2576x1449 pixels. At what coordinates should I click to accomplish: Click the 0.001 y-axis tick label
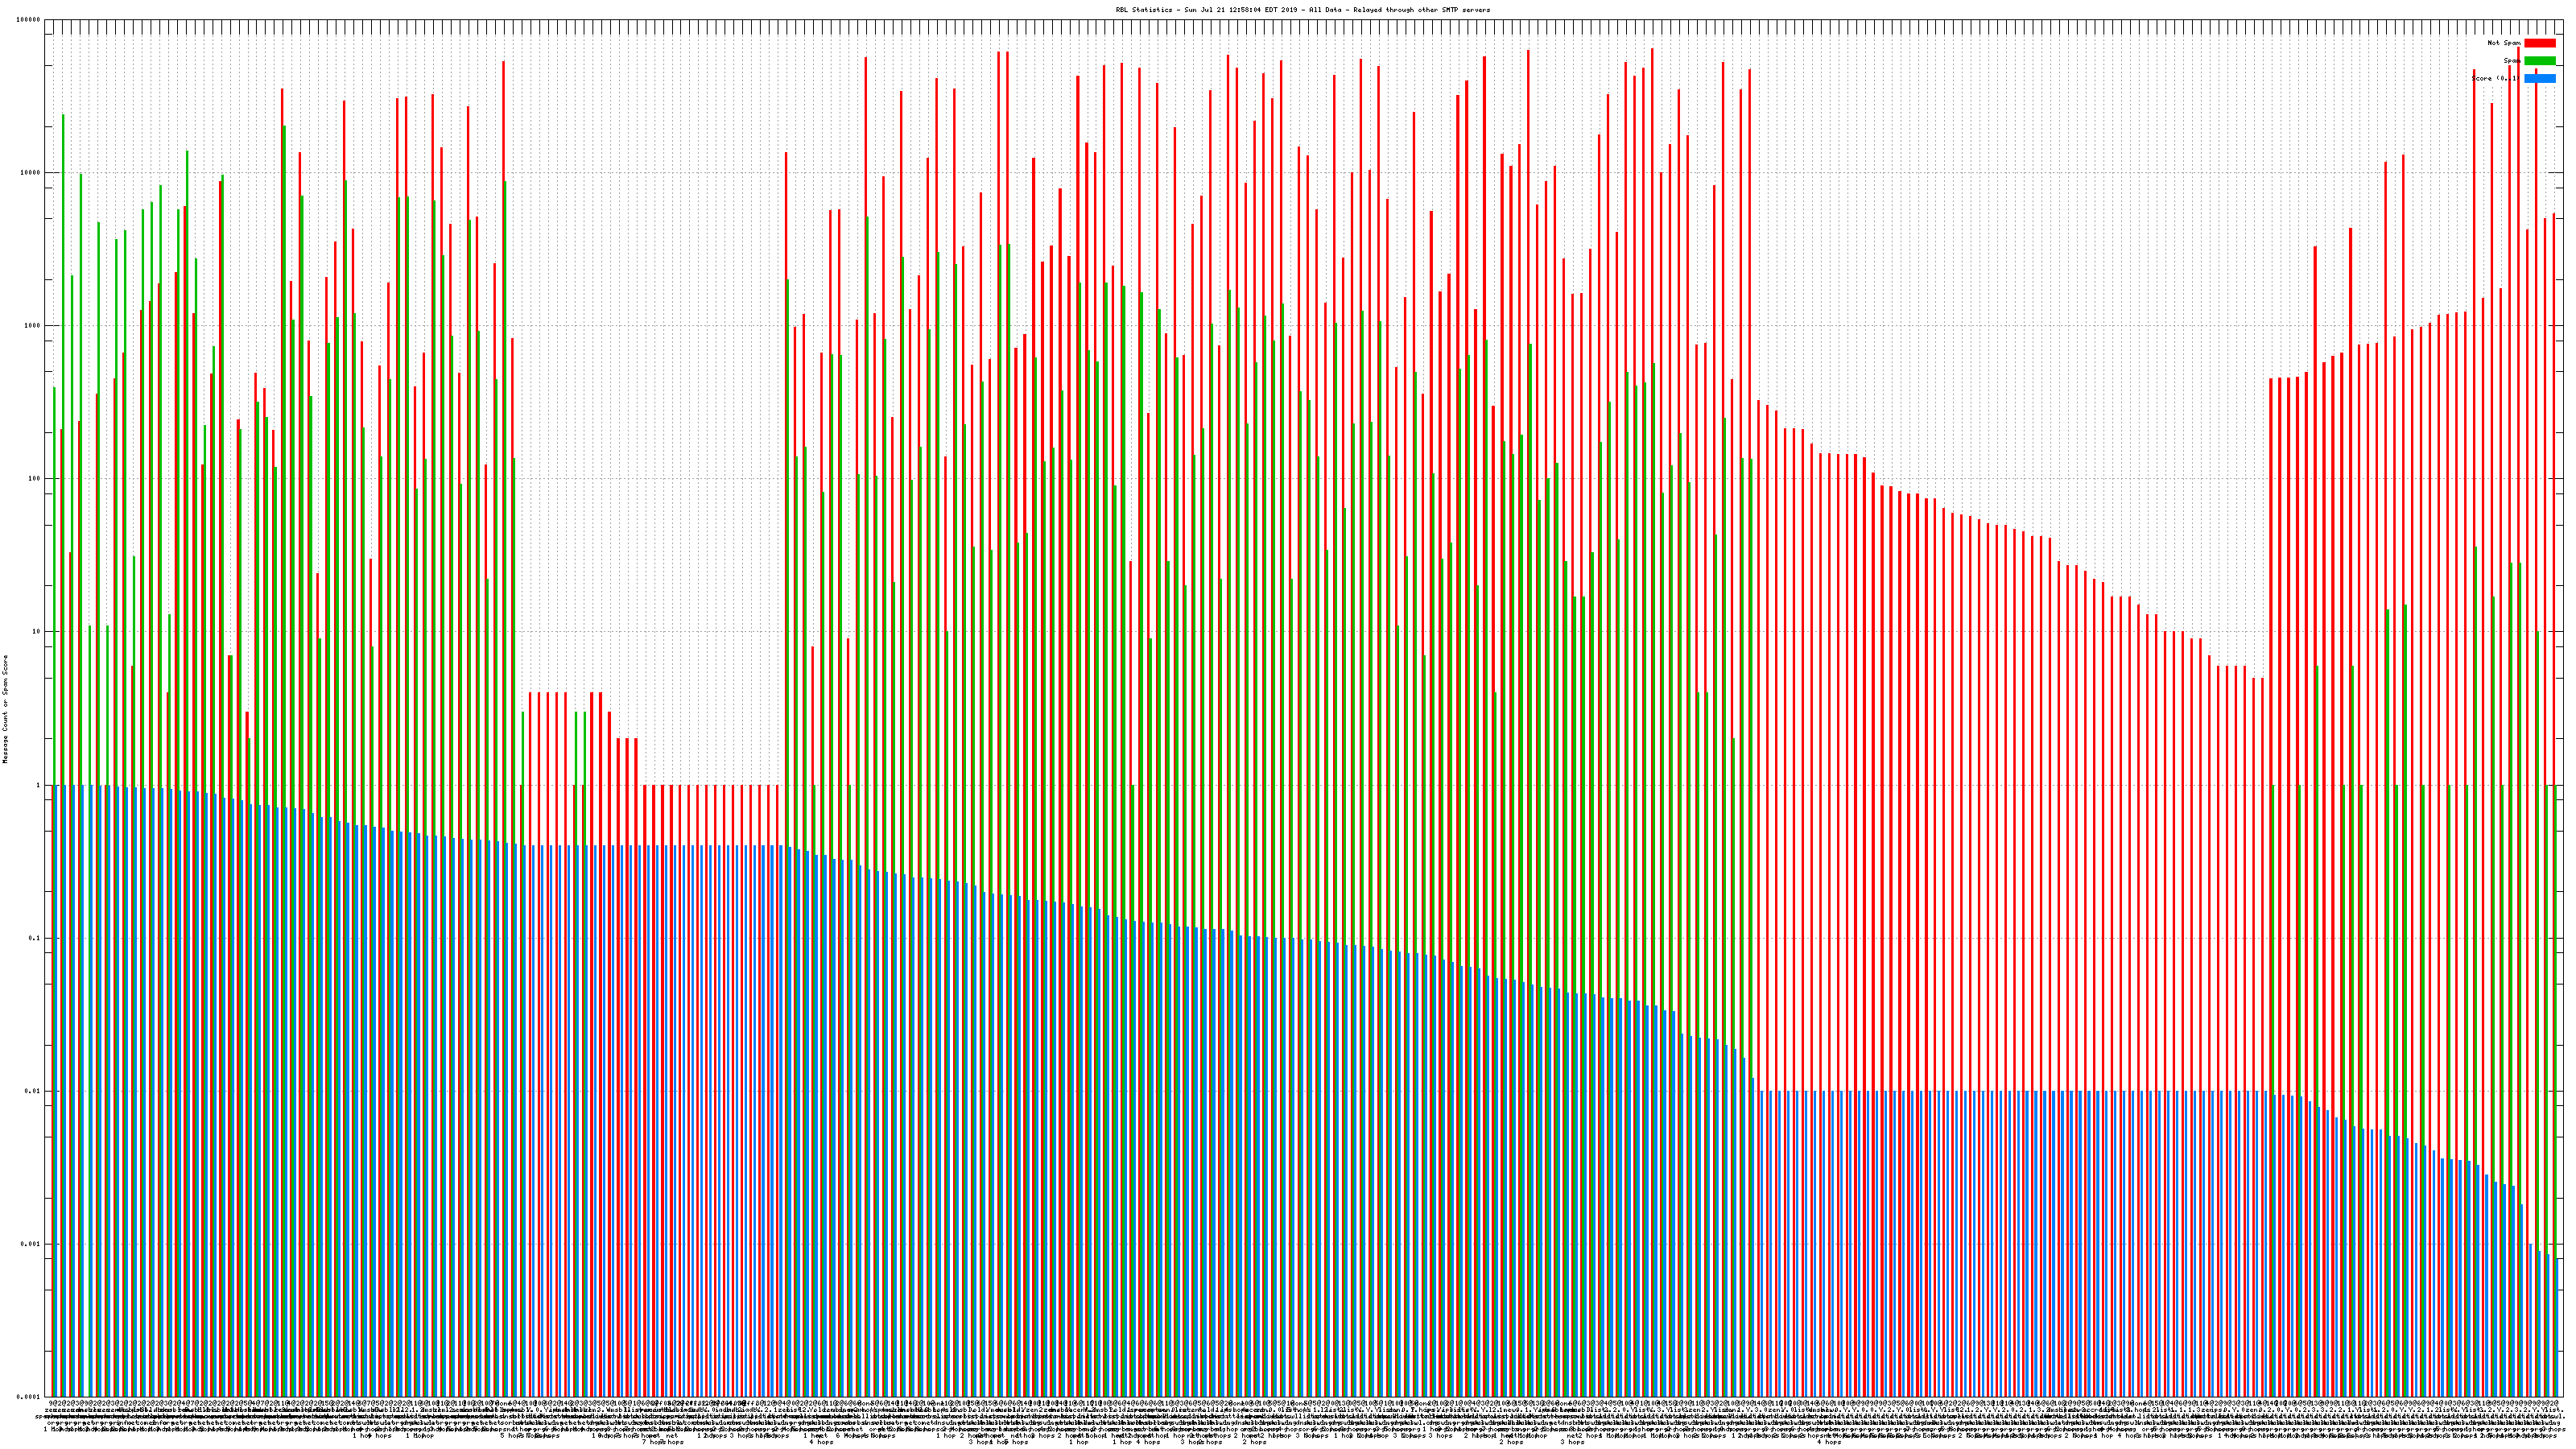click(30, 1244)
